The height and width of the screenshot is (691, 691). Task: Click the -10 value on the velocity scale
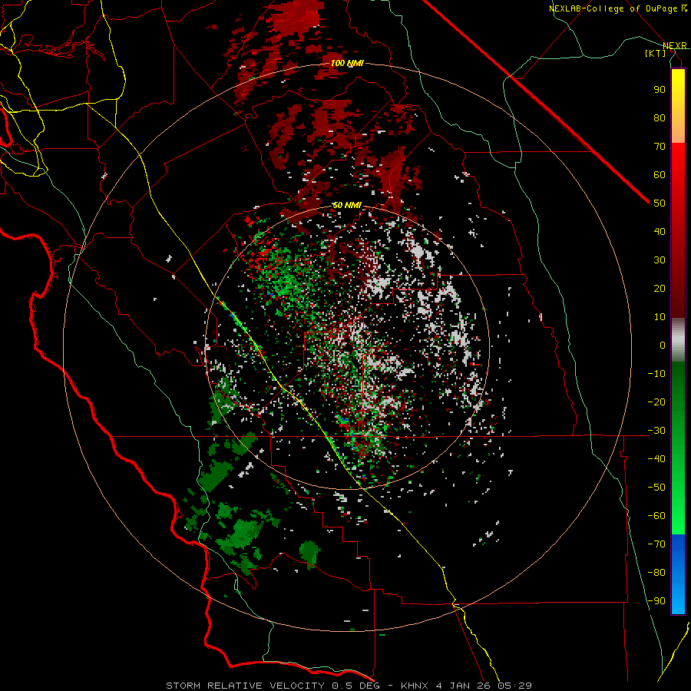(656, 374)
